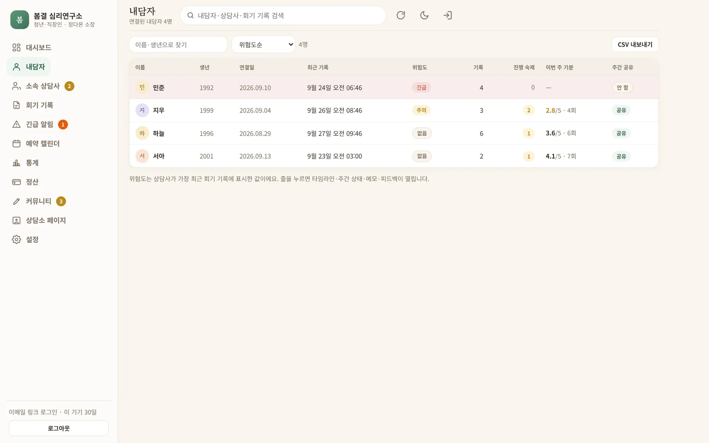Click the 공유 tag in 서아's row
The image size is (709, 443).
(x=621, y=156)
